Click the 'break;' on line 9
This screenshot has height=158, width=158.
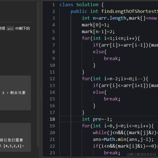(x=112, y=59)
